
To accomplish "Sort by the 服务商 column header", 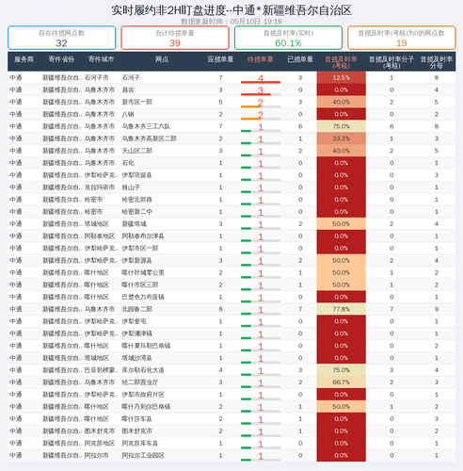I will click(x=24, y=59).
